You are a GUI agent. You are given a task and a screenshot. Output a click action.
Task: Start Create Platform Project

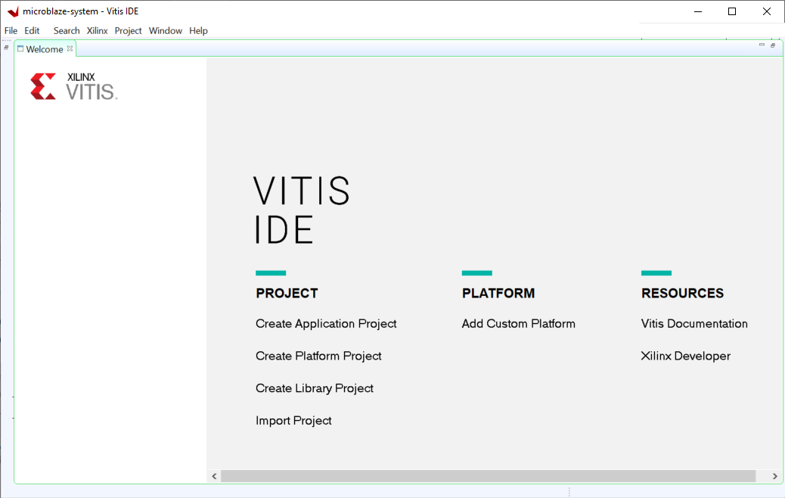pyautogui.click(x=318, y=356)
